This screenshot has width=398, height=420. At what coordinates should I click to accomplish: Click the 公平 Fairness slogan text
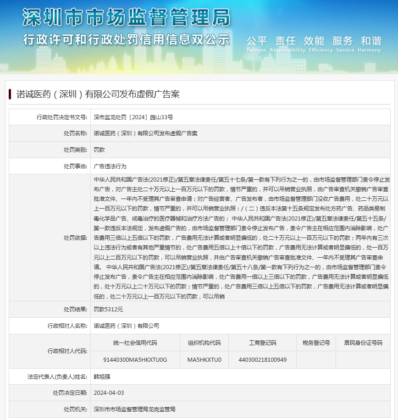click(257, 44)
